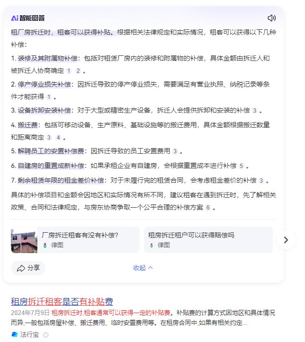Click the 法行宝 source icon
The width and height of the screenshot is (305, 342).
(14, 334)
